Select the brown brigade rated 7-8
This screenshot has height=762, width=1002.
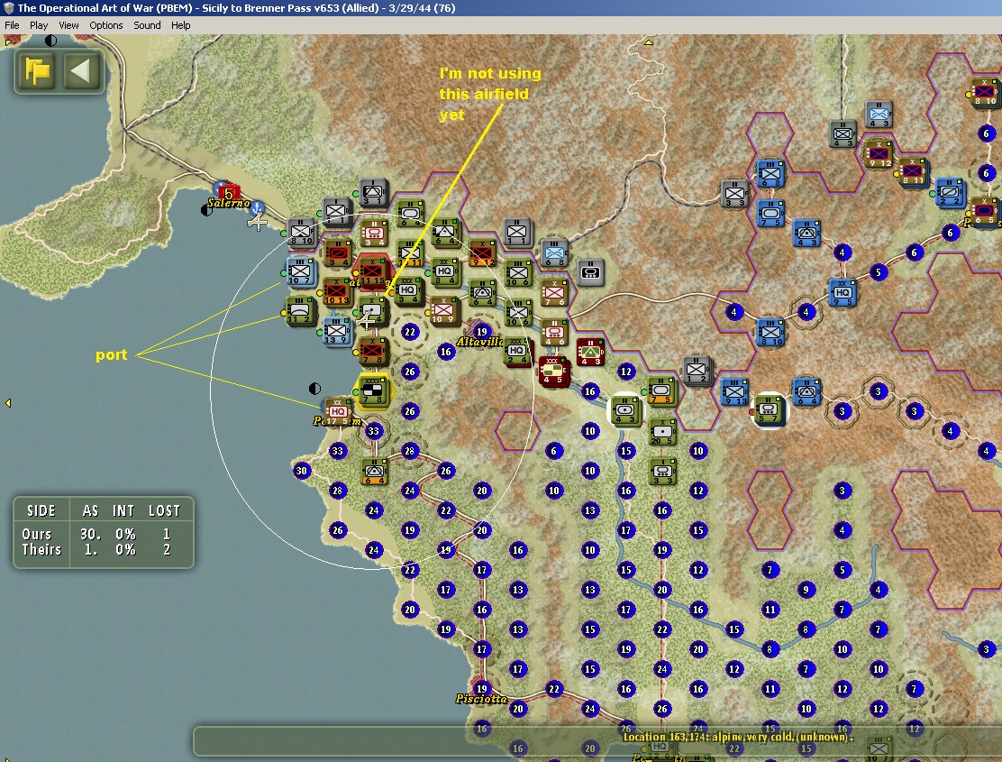pos(372,351)
